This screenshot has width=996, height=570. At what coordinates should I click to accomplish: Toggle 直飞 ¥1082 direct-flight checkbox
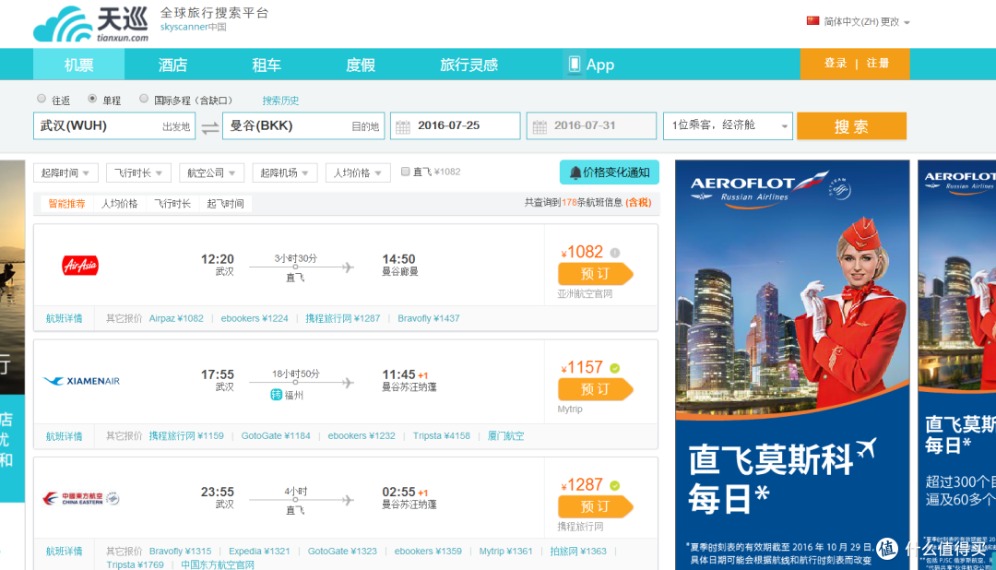pyautogui.click(x=405, y=172)
